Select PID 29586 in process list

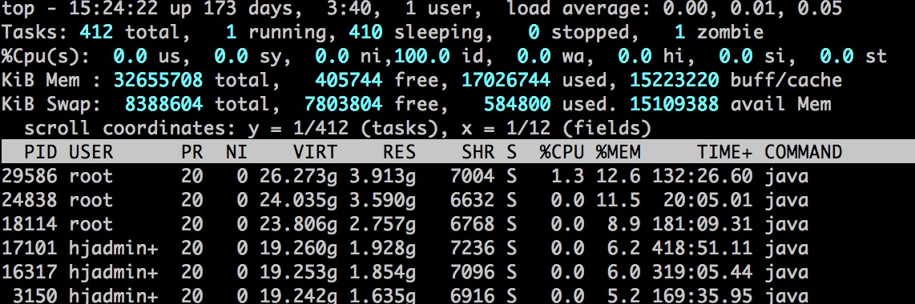coord(29,176)
